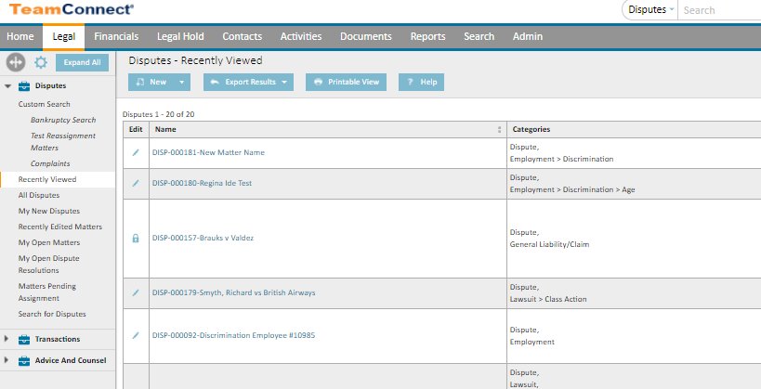Click 'Employment > Discrimination > Age' category text

[x=572, y=189]
